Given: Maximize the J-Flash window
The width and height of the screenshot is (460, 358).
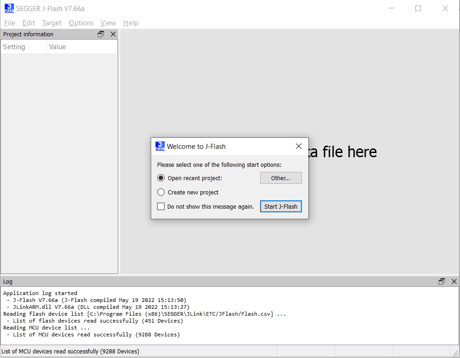Looking at the screenshot, I should (418, 8).
